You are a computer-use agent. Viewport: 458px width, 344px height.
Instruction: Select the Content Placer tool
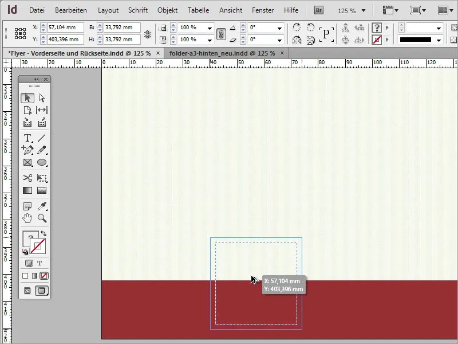coord(42,122)
